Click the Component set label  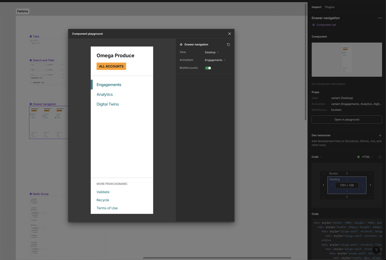(x=326, y=25)
